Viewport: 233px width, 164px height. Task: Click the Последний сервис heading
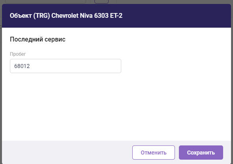point(38,40)
